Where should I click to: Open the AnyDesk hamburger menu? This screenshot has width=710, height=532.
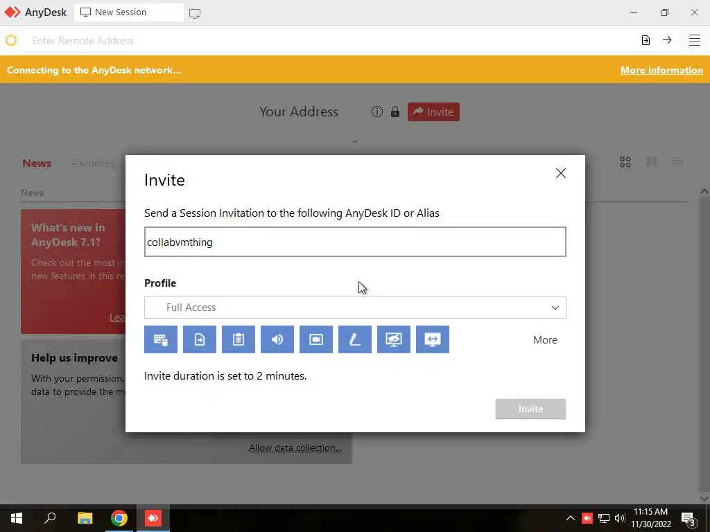(695, 40)
